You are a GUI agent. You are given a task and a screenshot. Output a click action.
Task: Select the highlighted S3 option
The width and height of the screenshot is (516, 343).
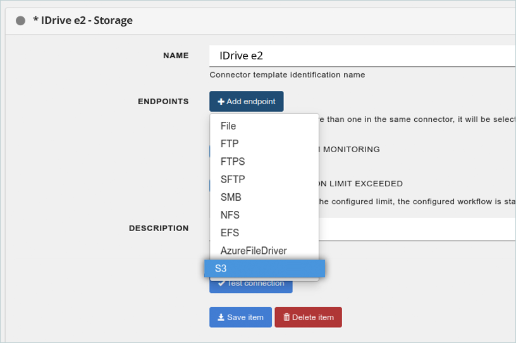pyautogui.click(x=264, y=268)
